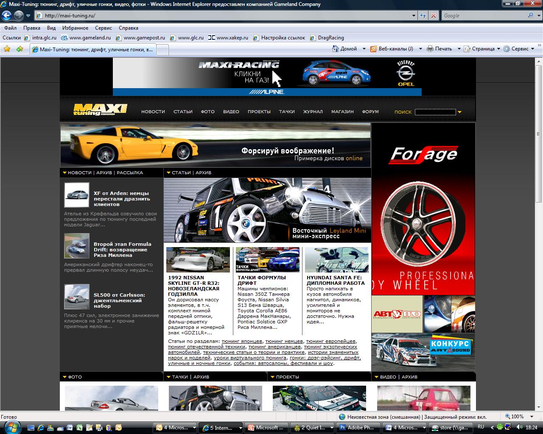This screenshot has height=434, width=543.
Task: Click the vertical scrollbar down arrow
Action: click(x=539, y=407)
